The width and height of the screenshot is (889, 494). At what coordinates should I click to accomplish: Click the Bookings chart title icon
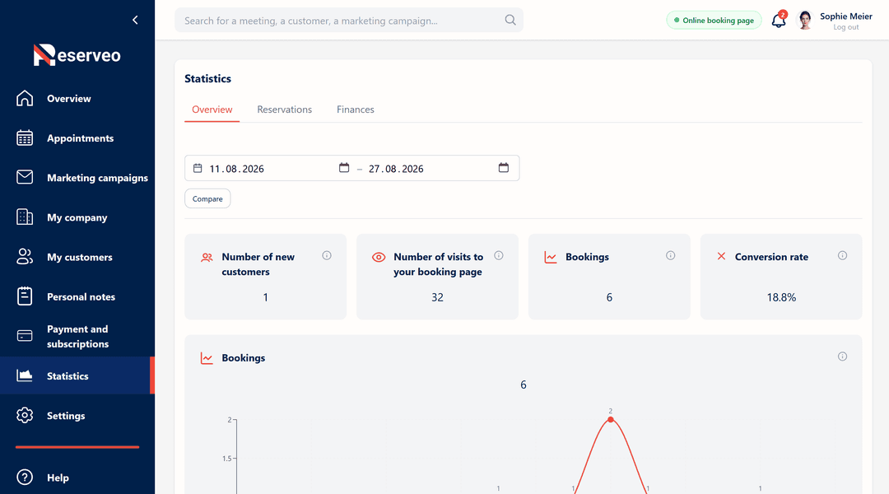click(207, 358)
